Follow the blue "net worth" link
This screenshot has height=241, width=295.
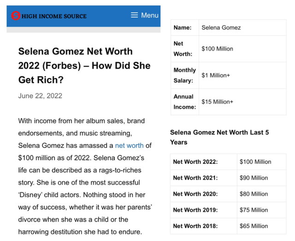pyautogui.click(x=129, y=146)
